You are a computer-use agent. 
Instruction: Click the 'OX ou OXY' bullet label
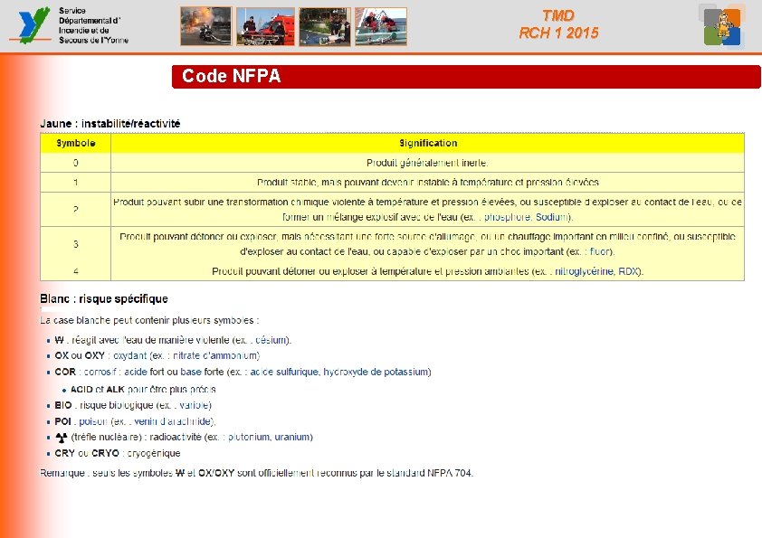coord(80,355)
